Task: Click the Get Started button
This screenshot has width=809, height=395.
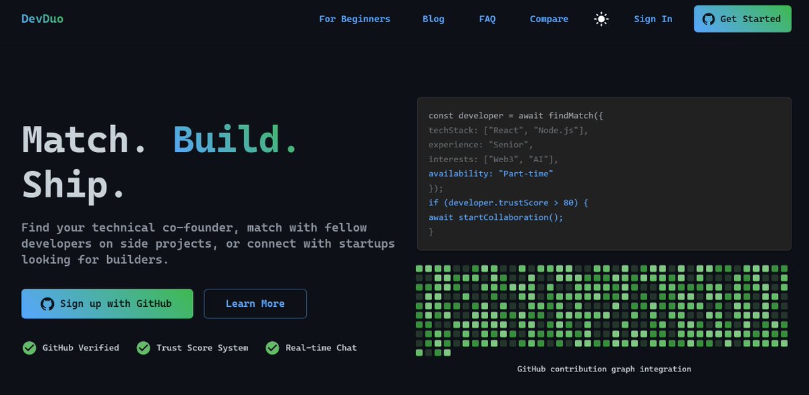Action: (x=742, y=19)
